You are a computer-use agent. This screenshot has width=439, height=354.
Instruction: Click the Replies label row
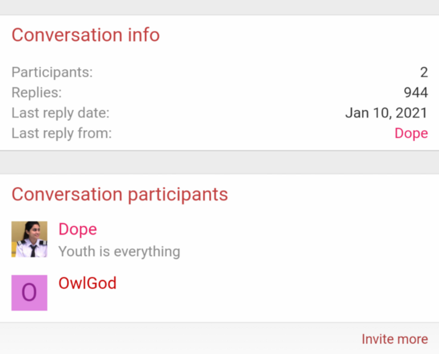tap(36, 92)
